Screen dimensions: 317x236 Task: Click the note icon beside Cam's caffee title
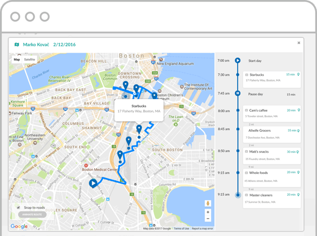(x=247, y=111)
